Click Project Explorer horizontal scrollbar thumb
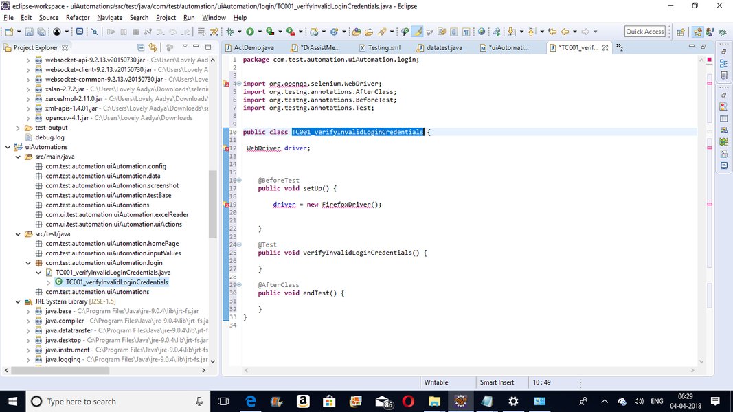The width and height of the screenshot is (733, 412). tap(60, 370)
